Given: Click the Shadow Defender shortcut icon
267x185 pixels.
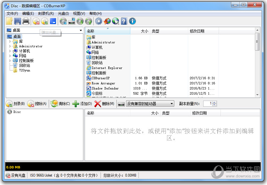Looking at the screenshot, I should 89,88.
